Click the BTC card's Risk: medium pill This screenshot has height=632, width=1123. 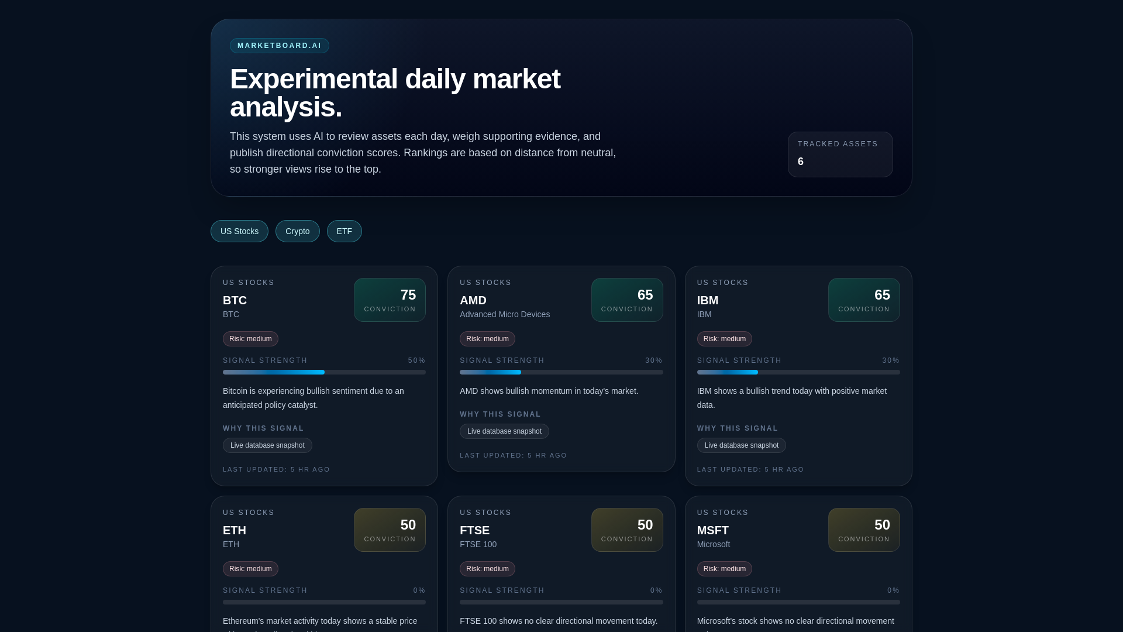(x=250, y=339)
